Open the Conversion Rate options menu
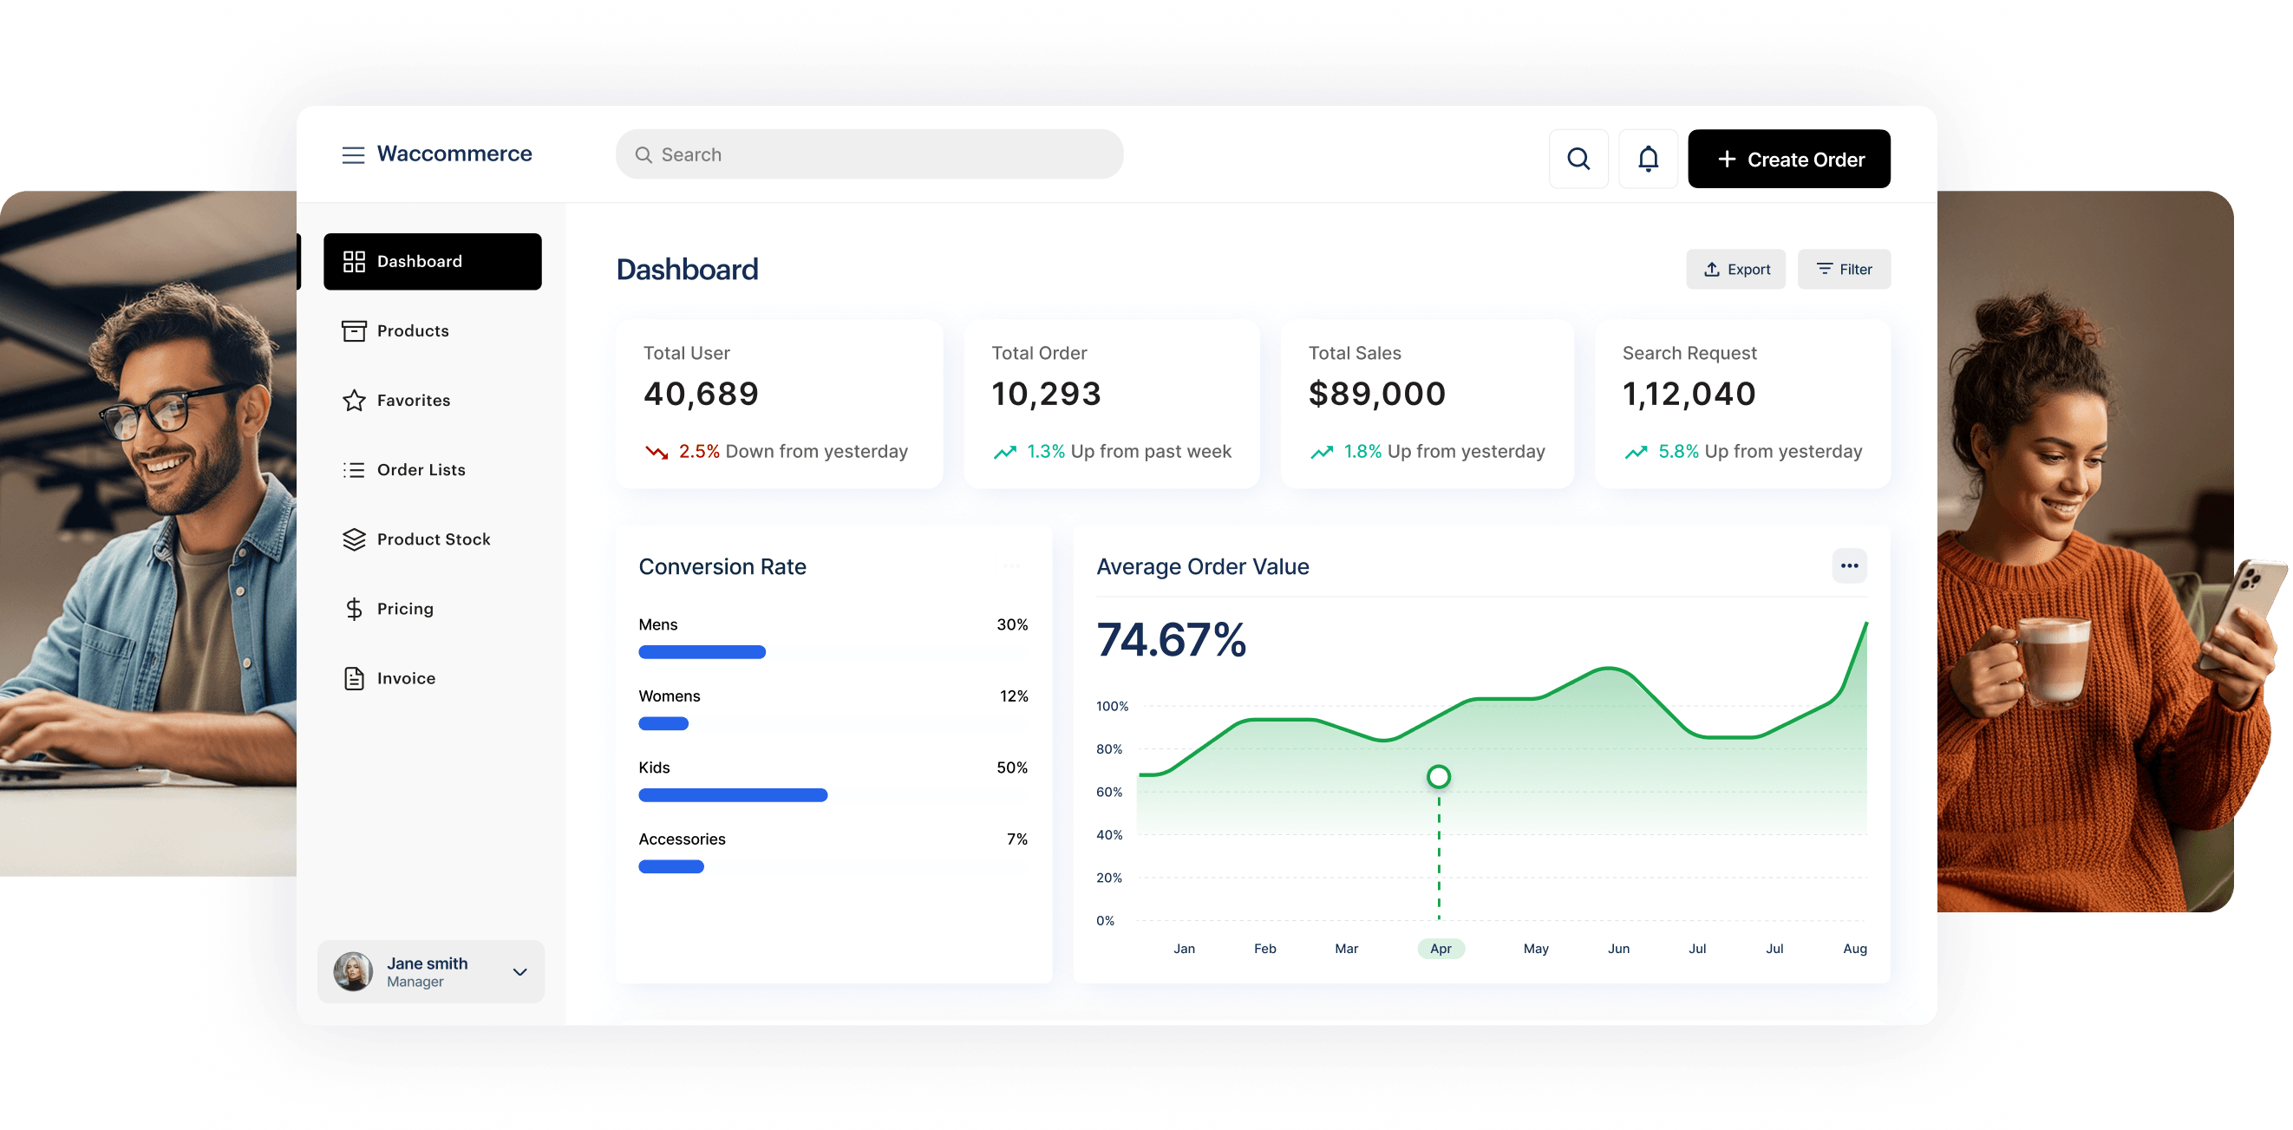 tap(1012, 566)
